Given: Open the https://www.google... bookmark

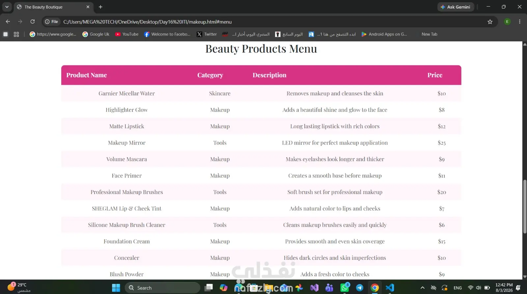Looking at the screenshot, I should (53, 34).
